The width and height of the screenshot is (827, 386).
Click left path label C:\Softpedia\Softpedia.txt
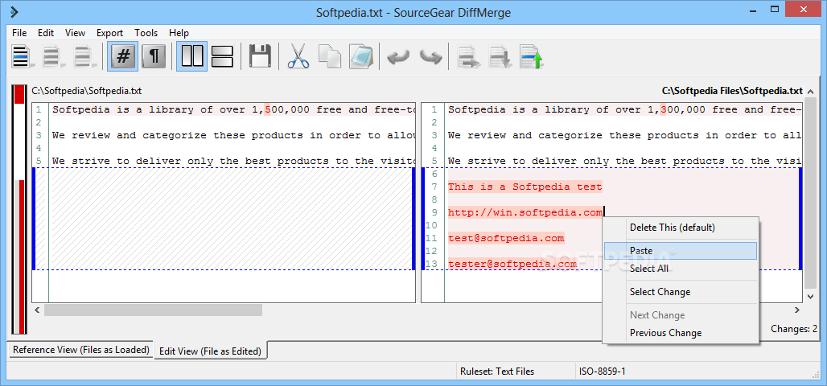(x=87, y=91)
